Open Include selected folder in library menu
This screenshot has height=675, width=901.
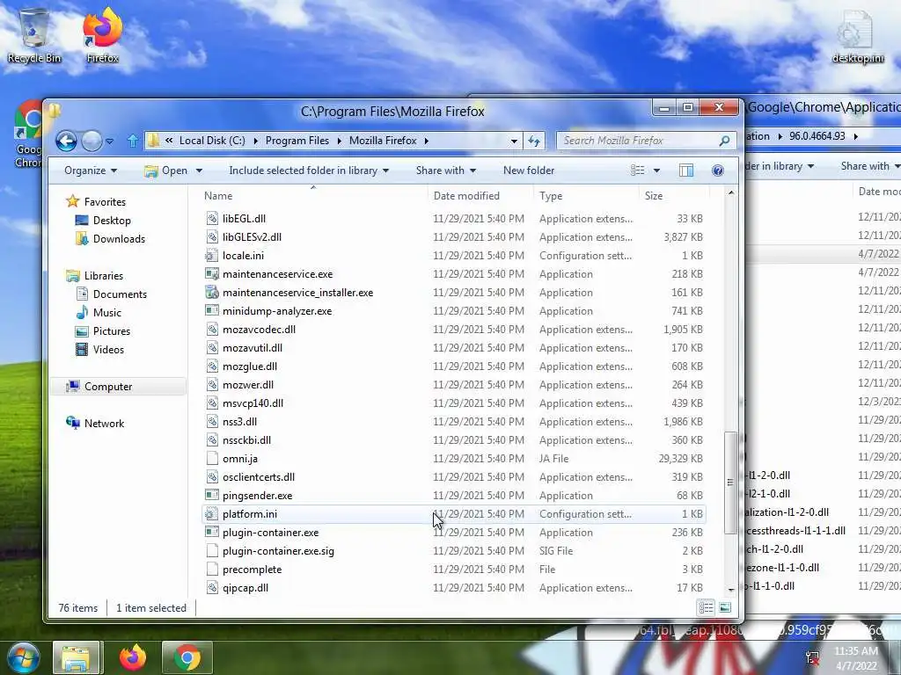point(309,171)
